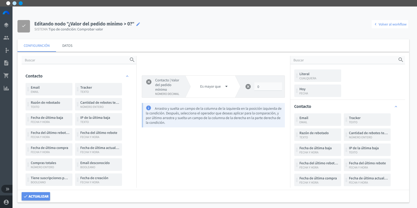Image resolution: width=417 pixels, height=208 pixels.
Task: Select left Fecha de última baja field
Action: pos(49,119)
